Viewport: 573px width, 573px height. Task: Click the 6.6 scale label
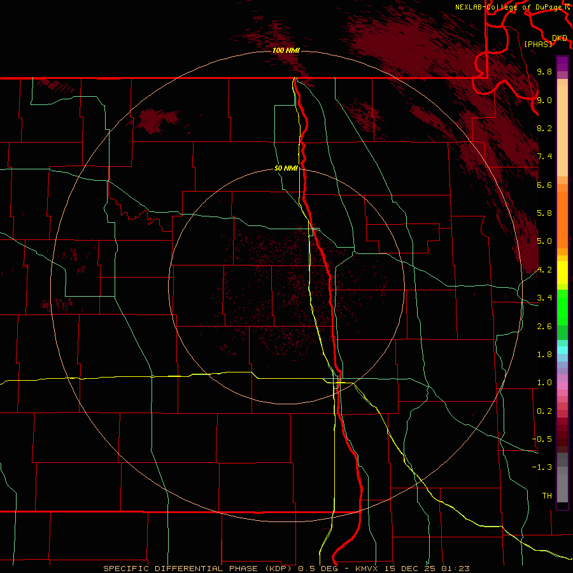tap(544, 185)
